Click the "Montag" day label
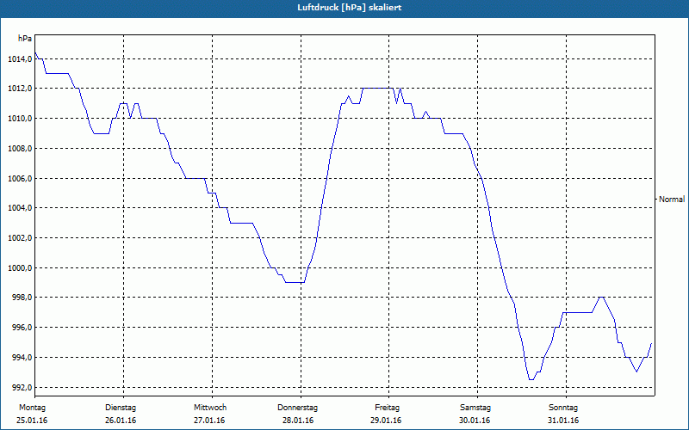The image size is (689, 430). [32, 408]
